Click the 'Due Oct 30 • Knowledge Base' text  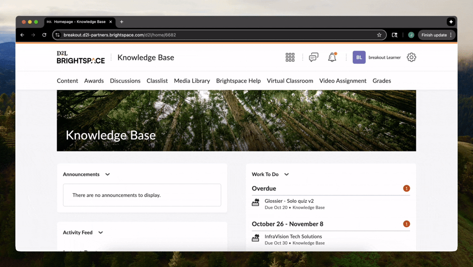294,243
